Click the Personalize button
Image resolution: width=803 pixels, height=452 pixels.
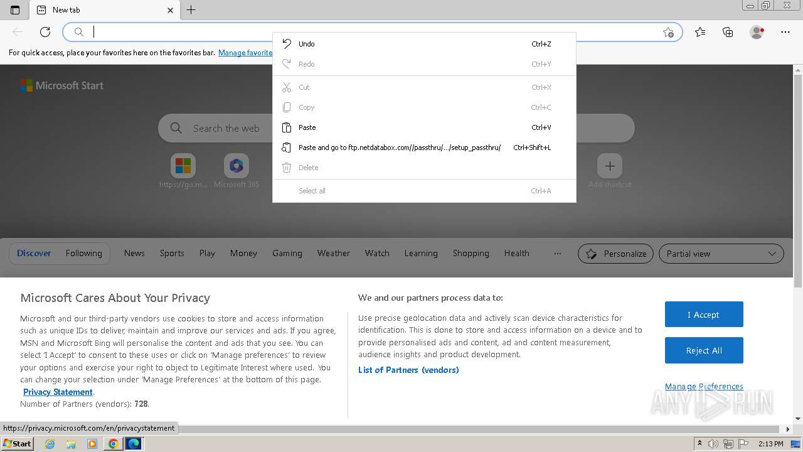[x=615, y=254]
